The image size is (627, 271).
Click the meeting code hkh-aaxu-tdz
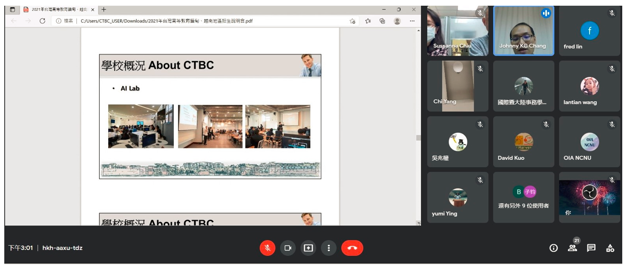click(x=62, y=248)
